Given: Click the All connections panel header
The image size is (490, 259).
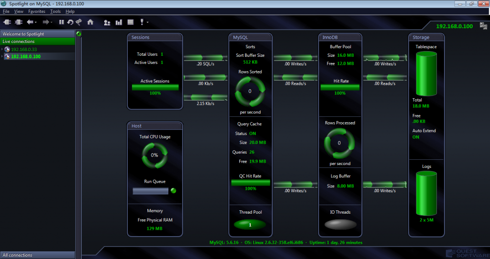Looking at the screenshot, I should [x=37, y=255].
